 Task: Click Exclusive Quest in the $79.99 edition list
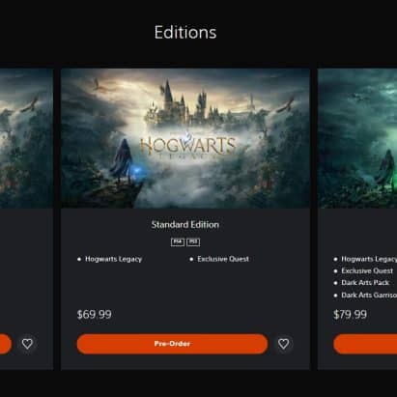(x=367, y=270)
